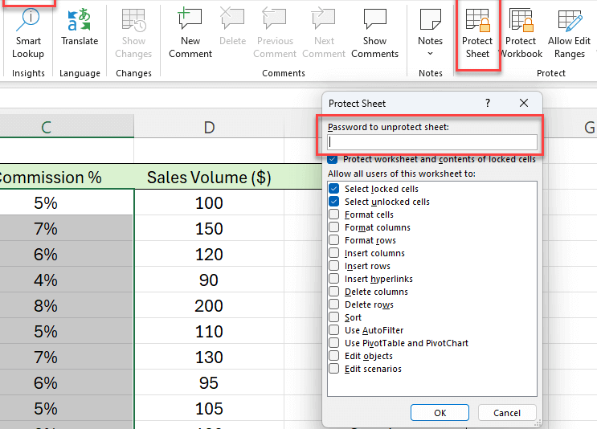Image resolution: width=597 pixels, height=429 pixels.
Task: Click the Commission % header cell
Action: [x=67, y=177]
